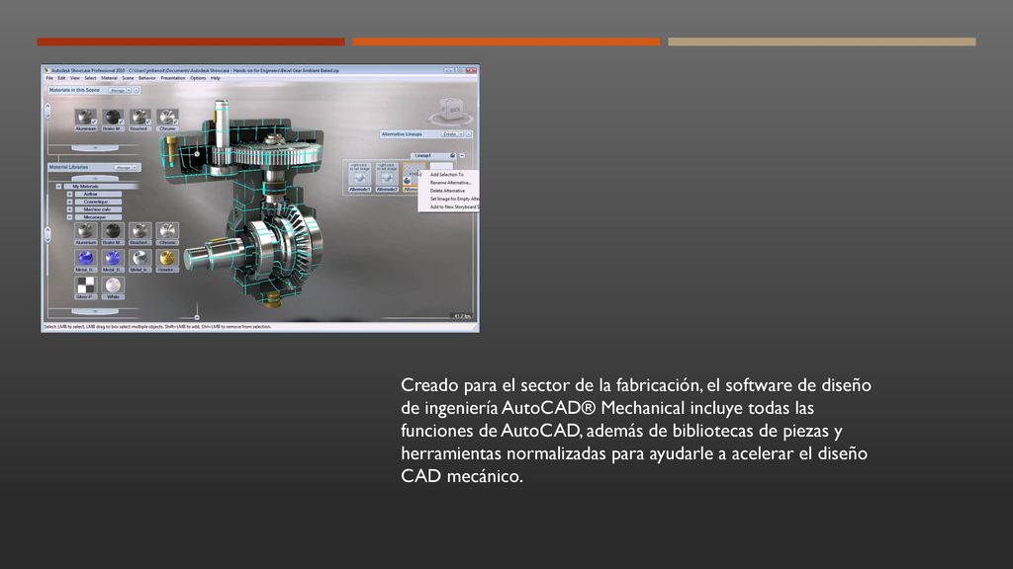The width and height of the screenshot is (1013, 569).
Task: Open the File menu
Action: click(49, 78)
